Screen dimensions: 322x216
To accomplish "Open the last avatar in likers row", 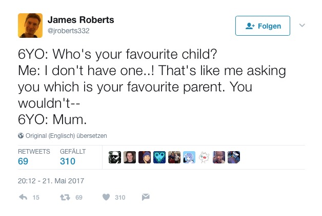I will [234, 157].
